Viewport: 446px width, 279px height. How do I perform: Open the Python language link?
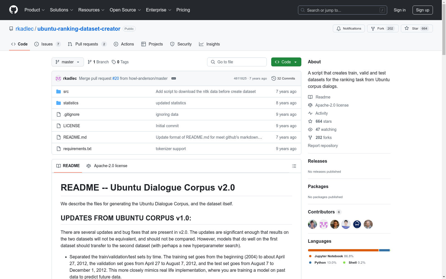coord(323,263)
